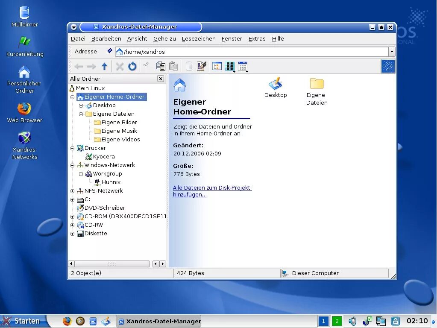Image resolution: width=437 pixels, height=328 pixels.
Task: Open the Gehe zu menu
Action: [x=164, y=39]
